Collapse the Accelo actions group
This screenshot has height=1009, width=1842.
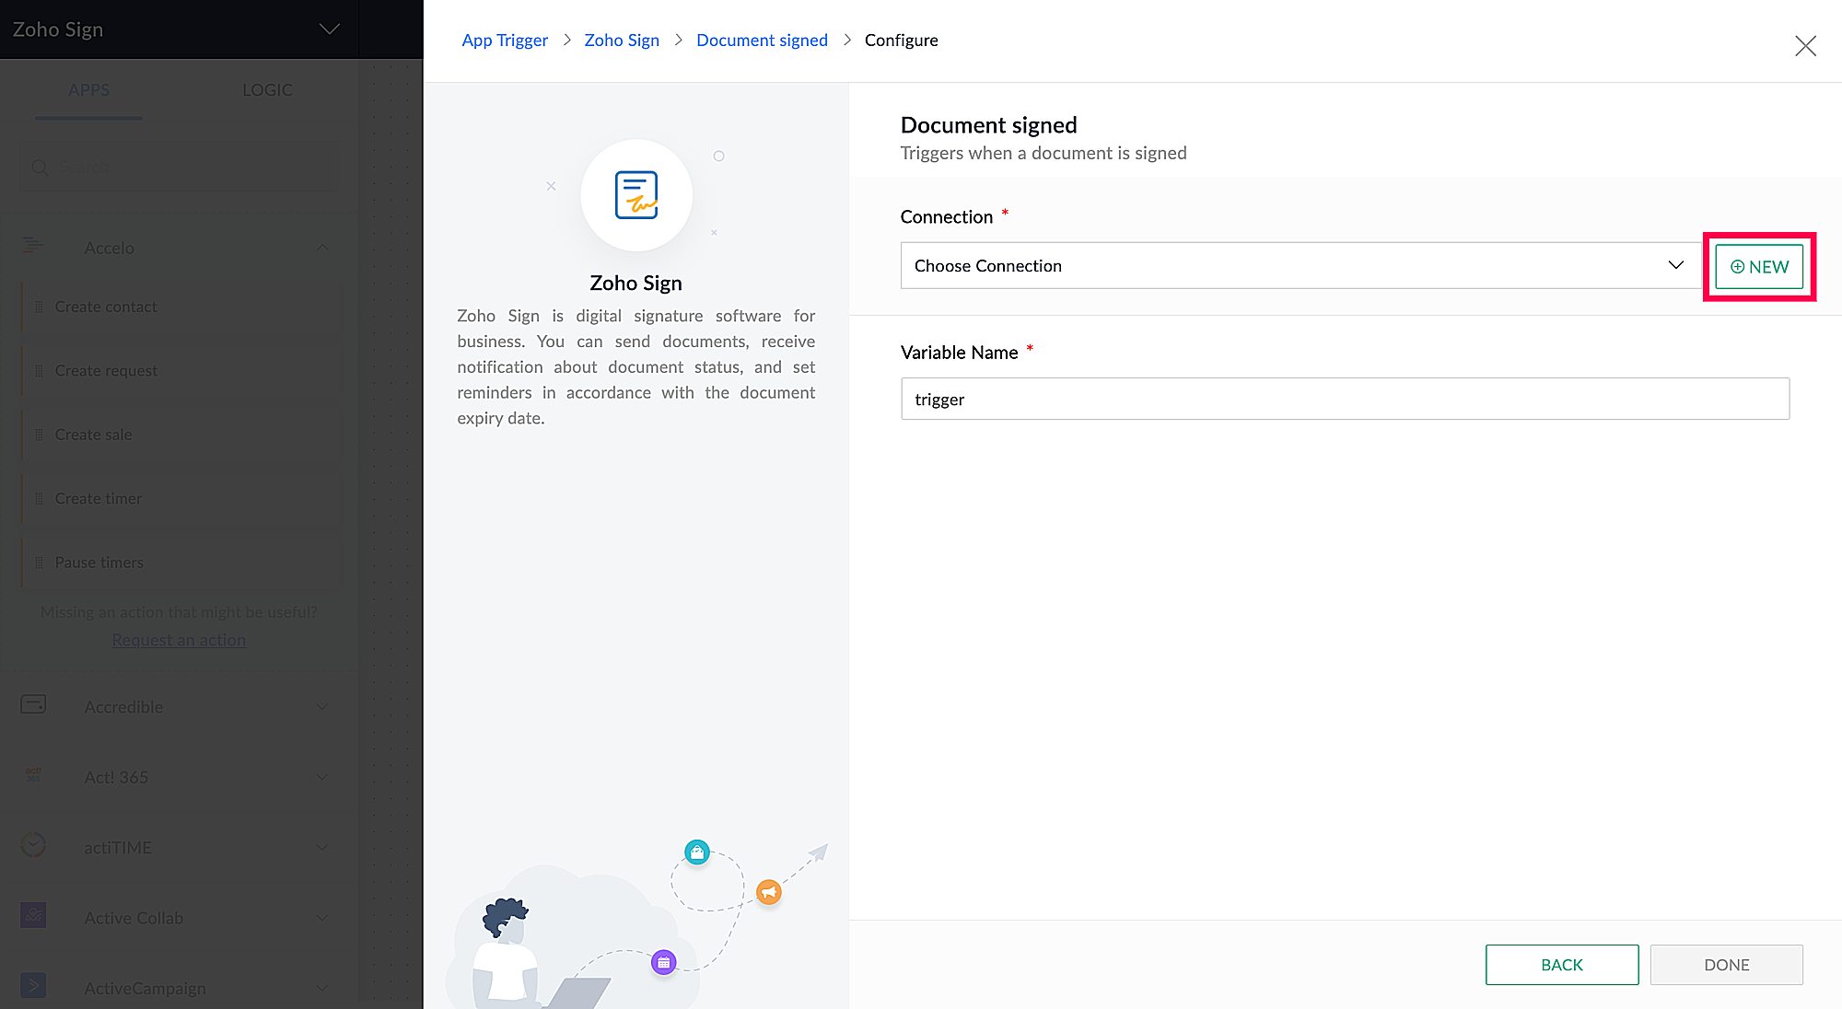click(x=322, y=248)
